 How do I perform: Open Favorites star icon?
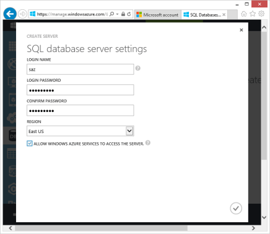[x=253, y=14]
